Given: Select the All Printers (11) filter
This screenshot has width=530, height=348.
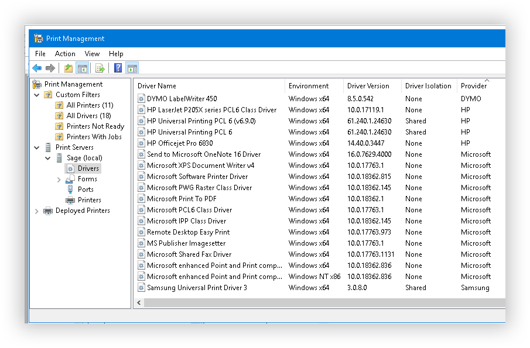Looking at the screenshot, I should pyautogui.click(x=90, y=105).
